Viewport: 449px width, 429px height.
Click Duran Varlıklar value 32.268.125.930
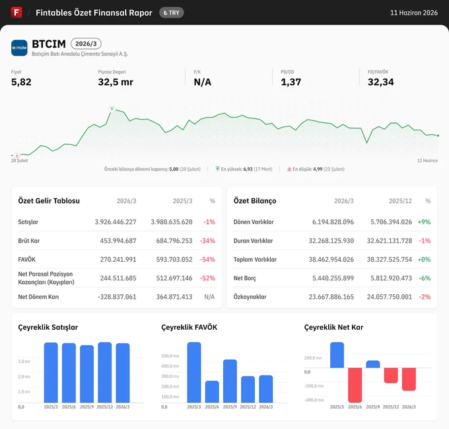click(331, 241)
